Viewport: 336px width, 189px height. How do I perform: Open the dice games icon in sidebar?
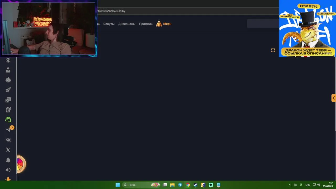tap(8, 100)
